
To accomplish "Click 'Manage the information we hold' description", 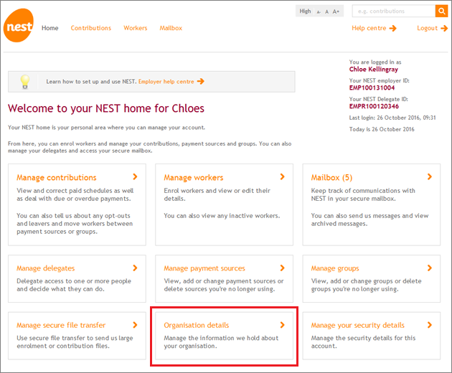I will [x=221, y=342].
